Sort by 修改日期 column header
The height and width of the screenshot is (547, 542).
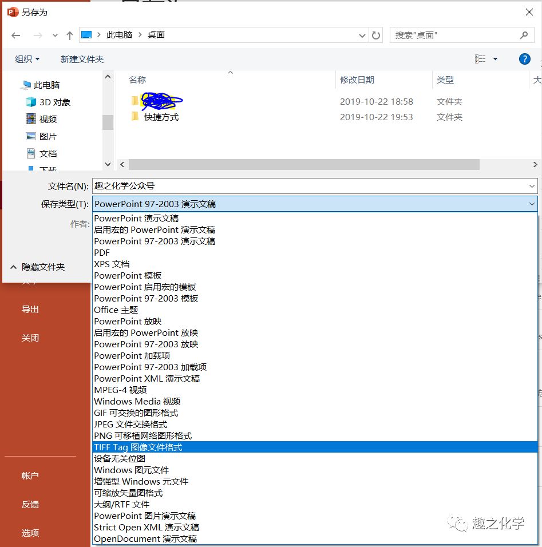pos(357,80)
